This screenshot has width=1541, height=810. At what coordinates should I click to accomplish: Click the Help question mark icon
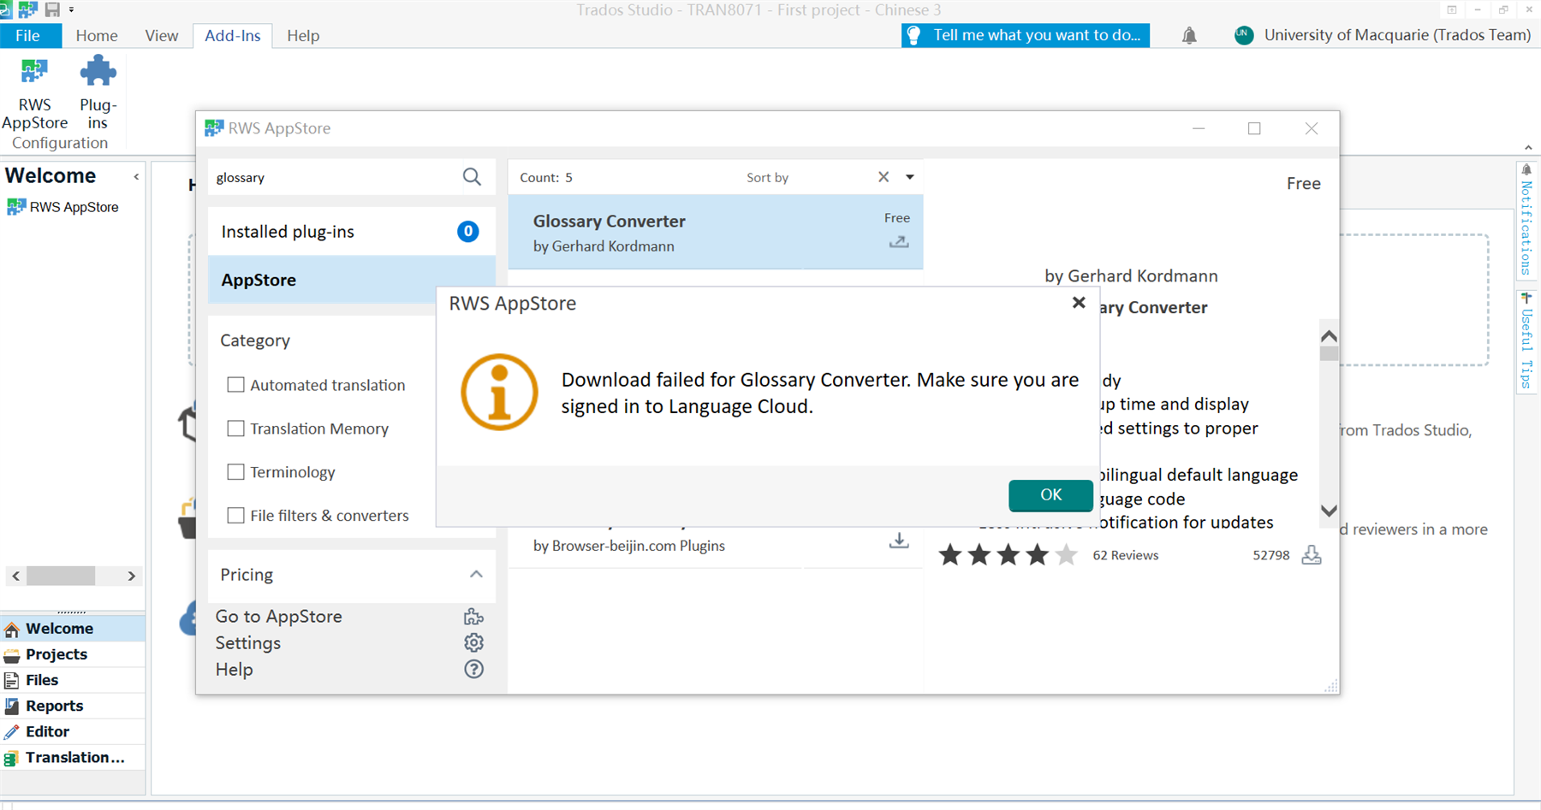tap(473, 670)
